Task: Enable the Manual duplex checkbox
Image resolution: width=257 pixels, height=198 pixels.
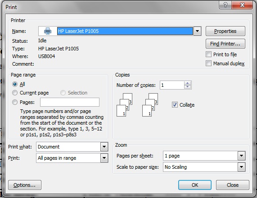Action: pos(208,63)
